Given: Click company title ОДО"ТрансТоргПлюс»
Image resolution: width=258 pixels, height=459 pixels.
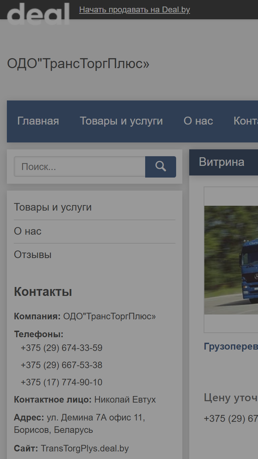Looking at the screenshot, I should tap(78, 64).
